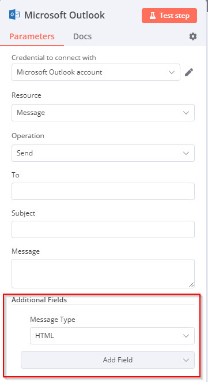The width and height of the screenshot is (208, 382).
Task: Open the Message Type dropdown showing HTML
Action: point(112,336)
